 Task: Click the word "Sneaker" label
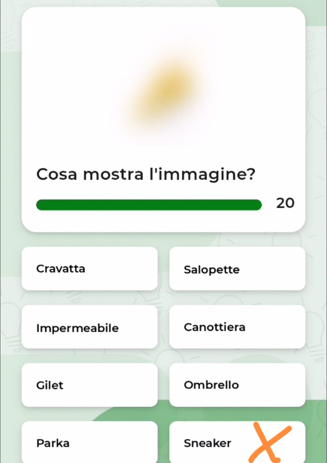click(207, 443)
